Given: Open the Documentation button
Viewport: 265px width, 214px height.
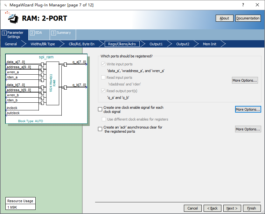Looking at the screenshot, I should pyautogui.click(x=248, y=18).
